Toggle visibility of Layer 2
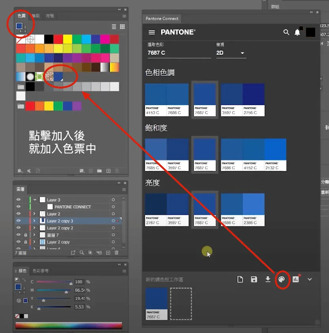 pos(19,214)
